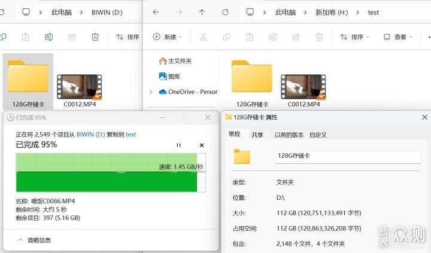This screenshot has width=431, height=253.
Task: Click the Paste icon in the test window toolbar
Action: tap(250, 37)
